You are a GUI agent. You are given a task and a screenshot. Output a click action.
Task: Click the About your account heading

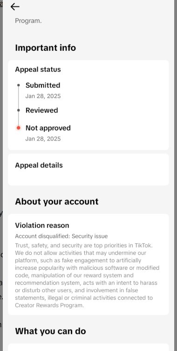click(57, 202)
